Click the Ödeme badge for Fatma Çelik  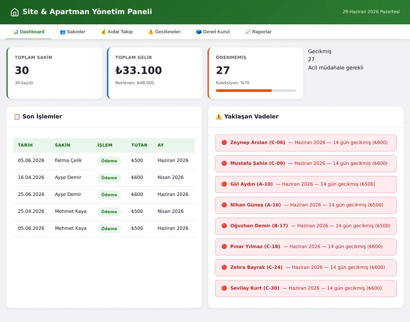[109, 161]
